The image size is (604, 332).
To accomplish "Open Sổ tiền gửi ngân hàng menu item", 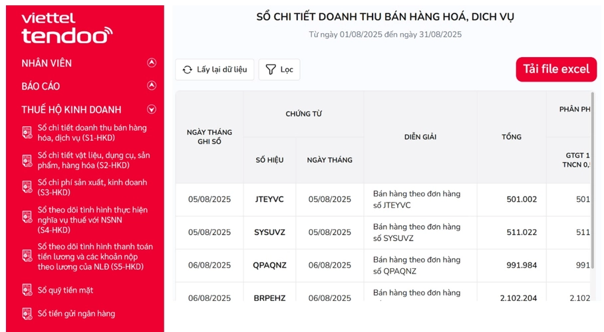I will click(76, 313).
